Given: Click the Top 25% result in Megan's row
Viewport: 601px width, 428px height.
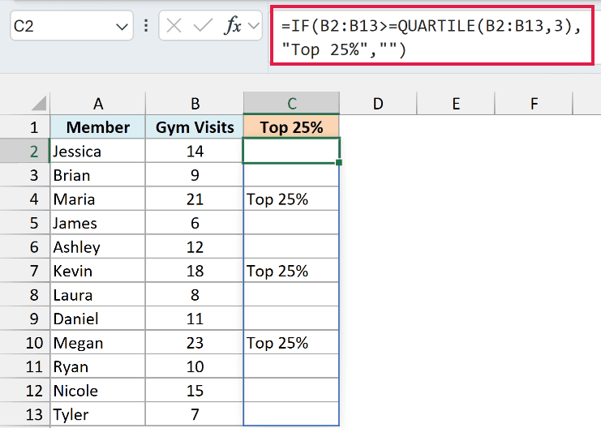Looking at the screenshot, I should point(291,343).
